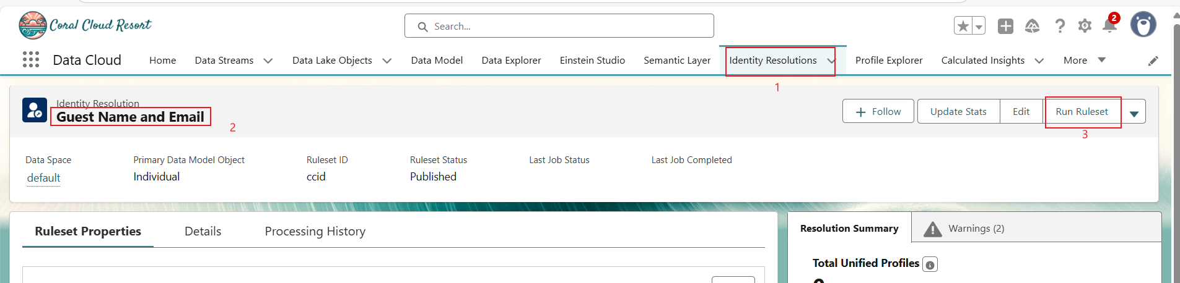This screenshot has width=1180, height=283.
Task: Open the Data Model tab
Action: (x=437, y=60)
